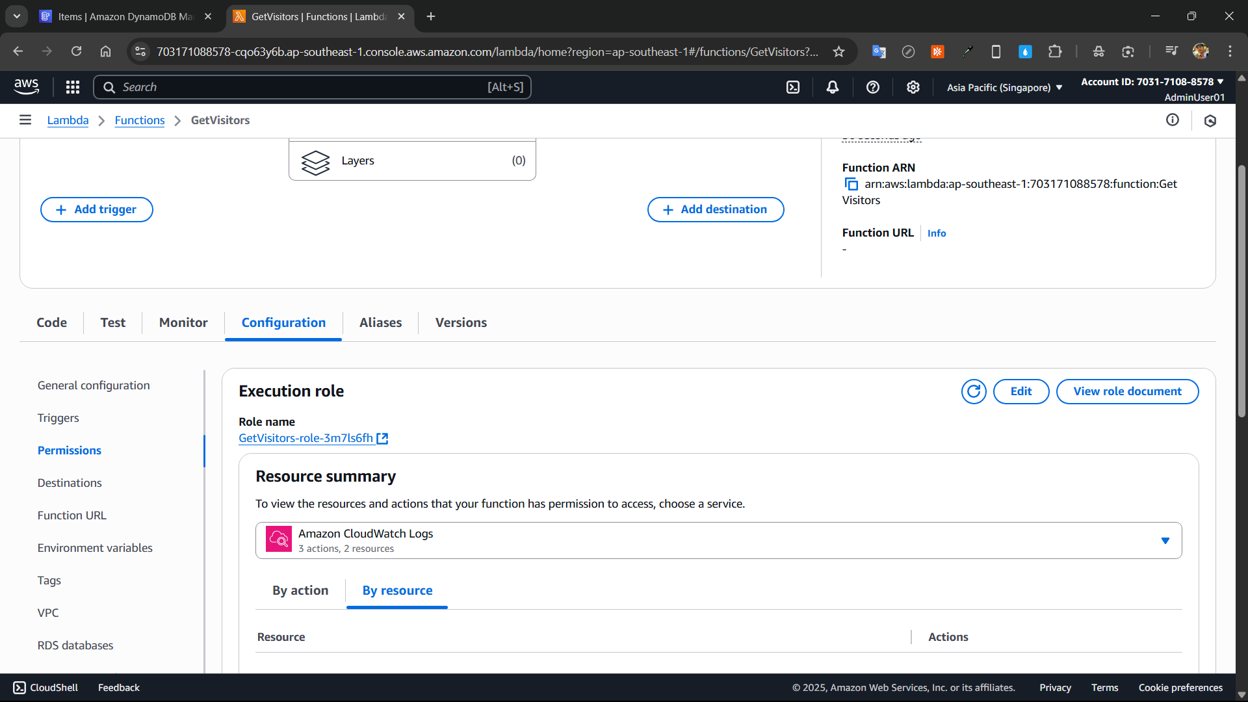The image size is (1248, 702).
Task: Open the AWS services grid menu
Action: [73, 87]
